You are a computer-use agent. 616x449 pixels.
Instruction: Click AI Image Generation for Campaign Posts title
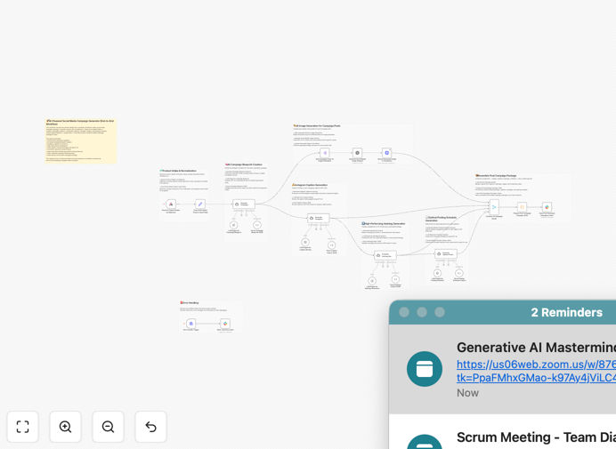pos(317,126)
